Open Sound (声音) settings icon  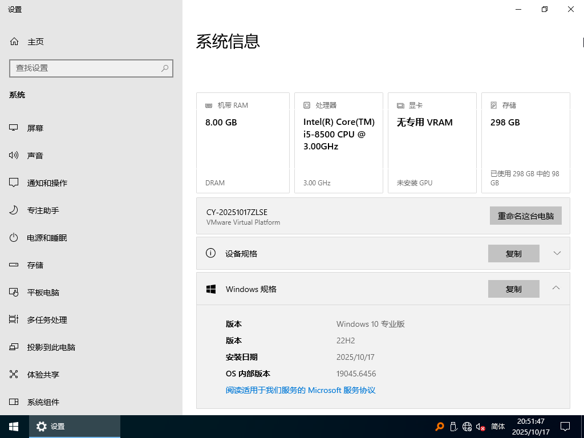point(14,156)
